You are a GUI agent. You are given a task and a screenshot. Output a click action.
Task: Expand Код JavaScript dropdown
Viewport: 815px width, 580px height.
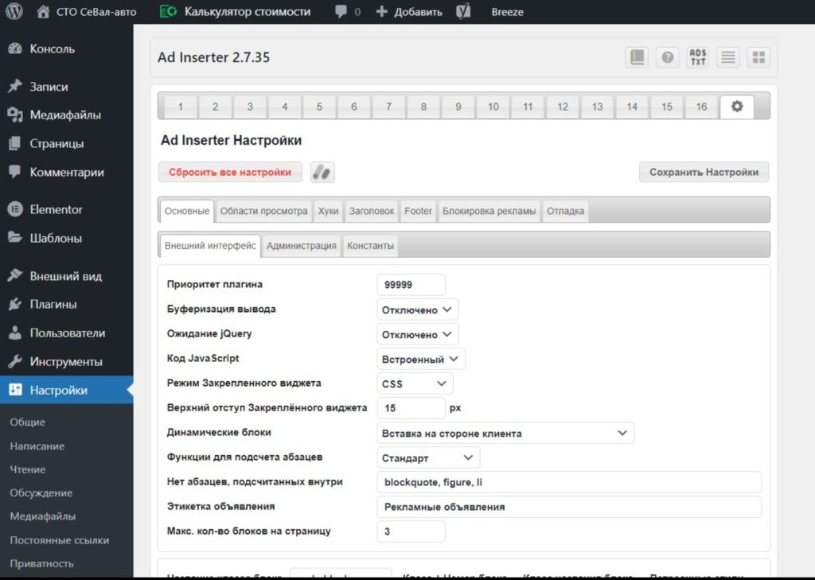pos(420,359)
